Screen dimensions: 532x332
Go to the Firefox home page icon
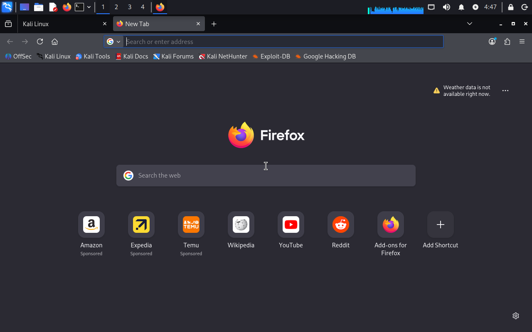click(x=54, y=41)
